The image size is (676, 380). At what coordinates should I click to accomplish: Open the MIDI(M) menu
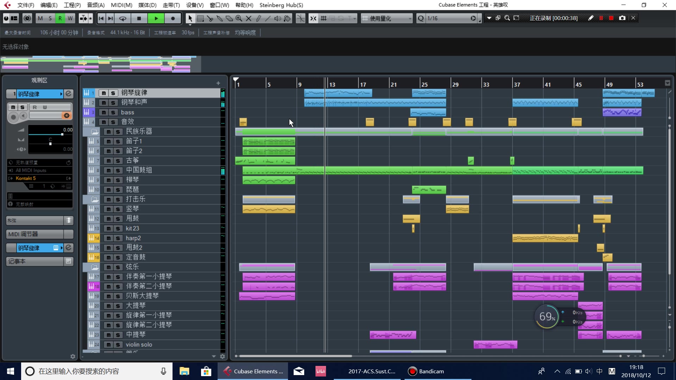click(121, 5)
